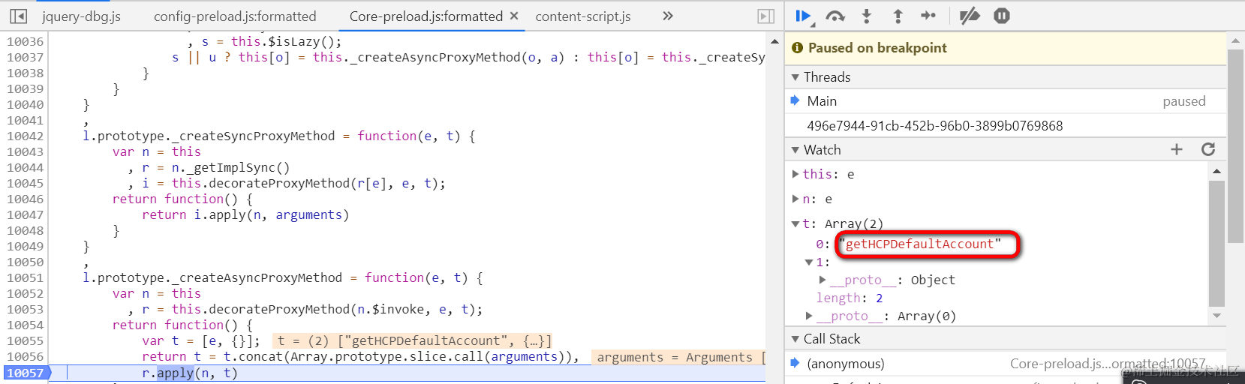Select the Core-preload.js:formatted tab
This screenshot has height=384, width=1245.
(x=426, y=16)
